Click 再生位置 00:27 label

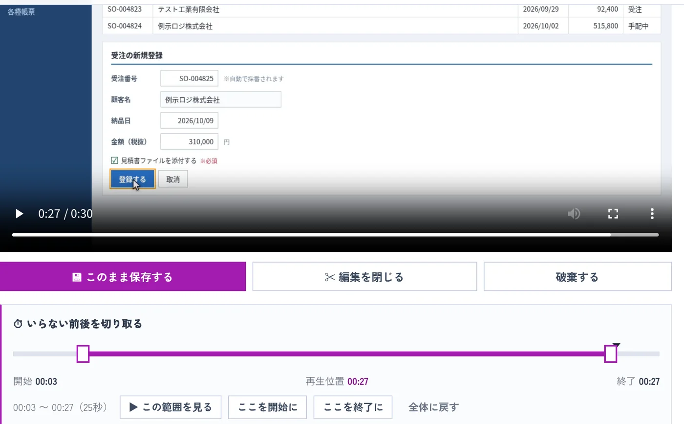click(337, 381)
